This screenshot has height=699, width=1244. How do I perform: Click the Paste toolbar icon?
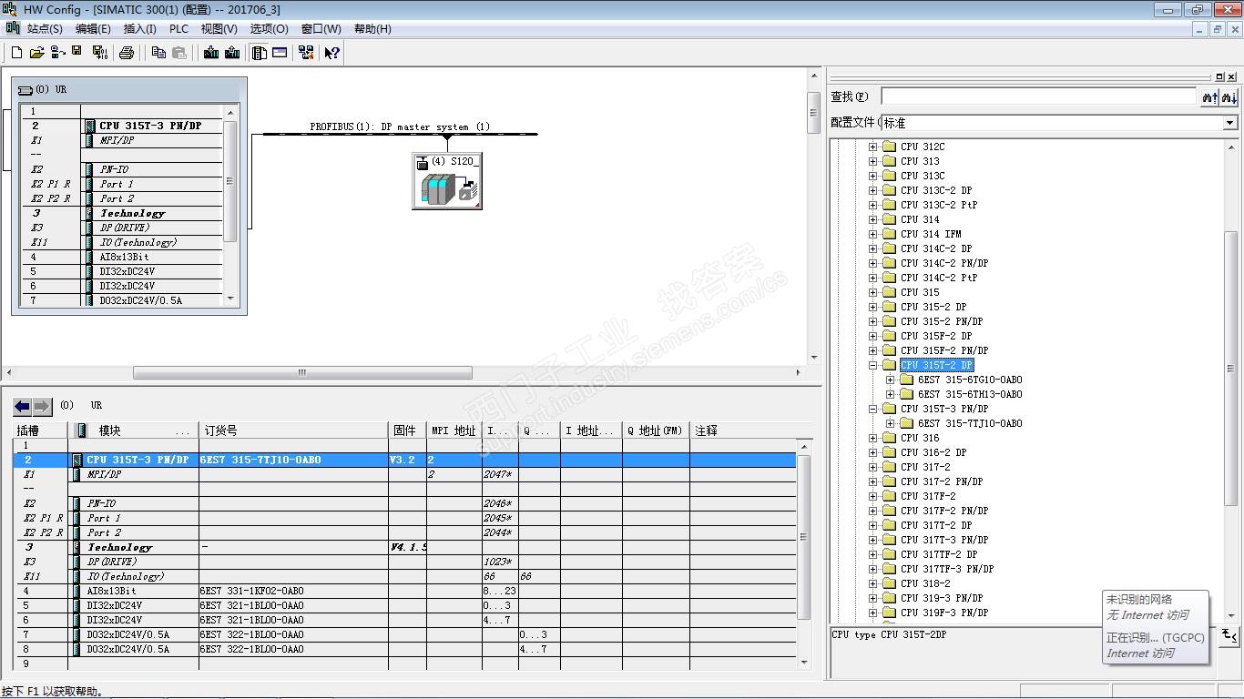tap(179, 53)
